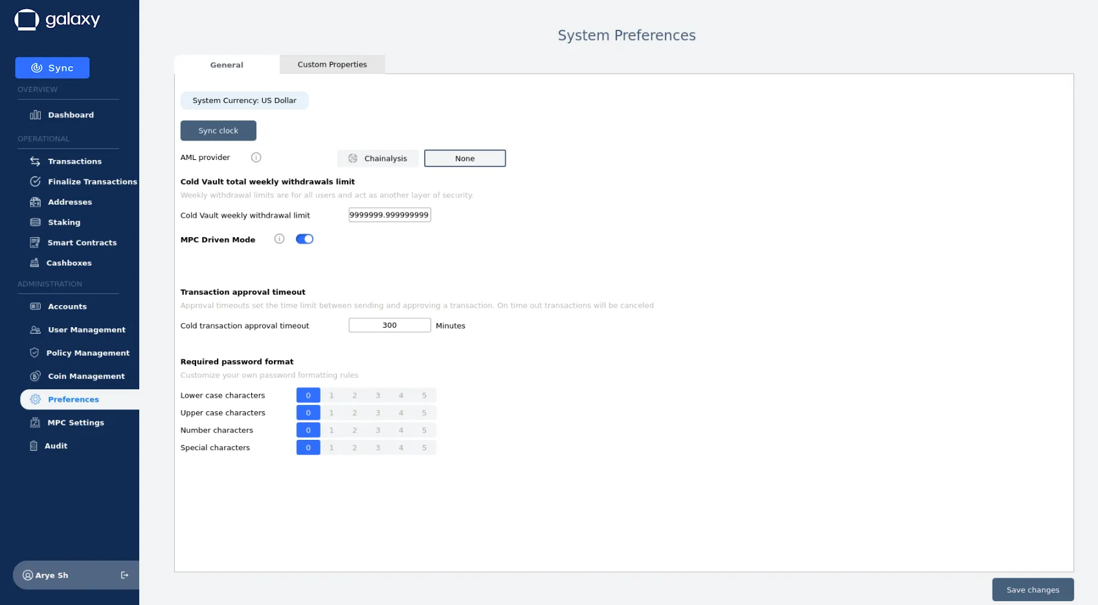Click the Sync button
The image size is (1098, 605).
pyautogui.click(x=52, y=68)
